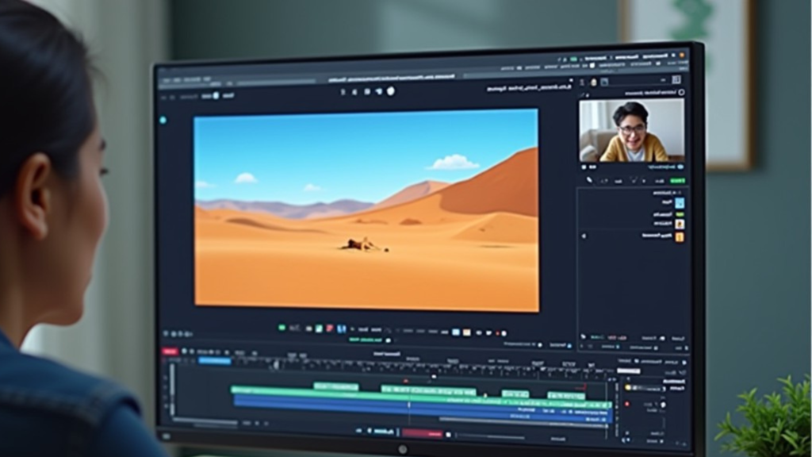The width and height of the screenshot is (812, 457).
Task: Toggle the white switch knob in the top-left toolbar
Action: coord(216,96)
